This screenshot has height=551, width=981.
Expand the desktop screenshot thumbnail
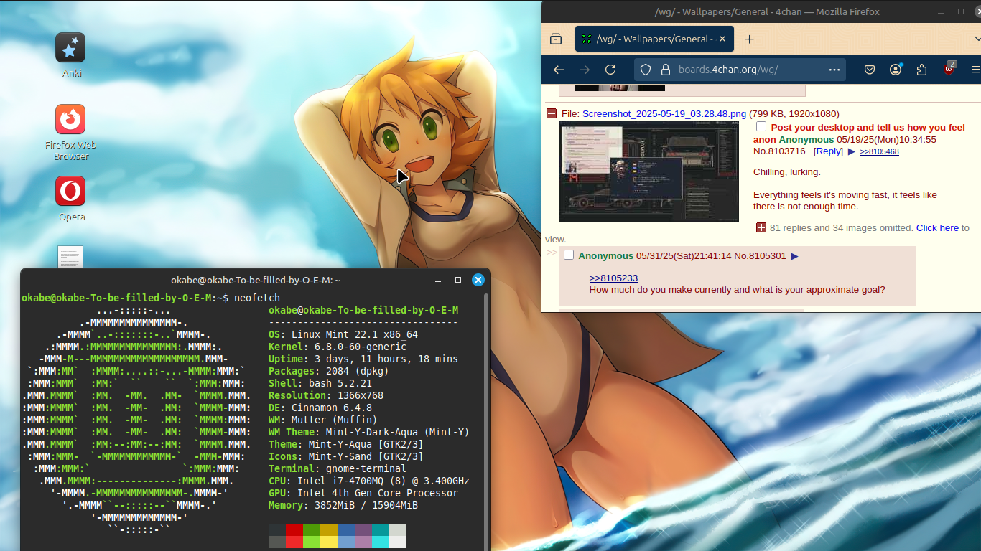[x=649, y=171]
